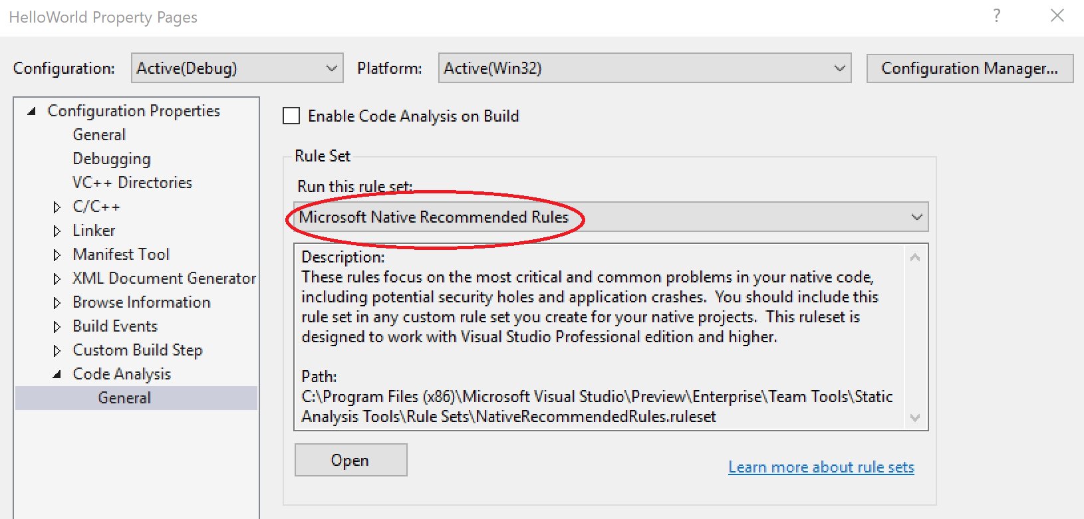Collapse the Code Analysis node

[x=57, y=375]
